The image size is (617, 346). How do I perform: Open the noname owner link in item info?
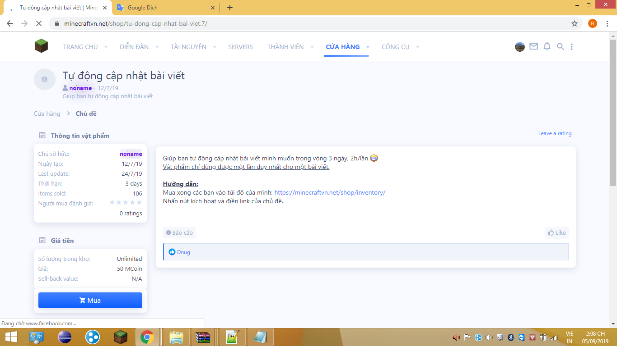click(x=131, y=154)
